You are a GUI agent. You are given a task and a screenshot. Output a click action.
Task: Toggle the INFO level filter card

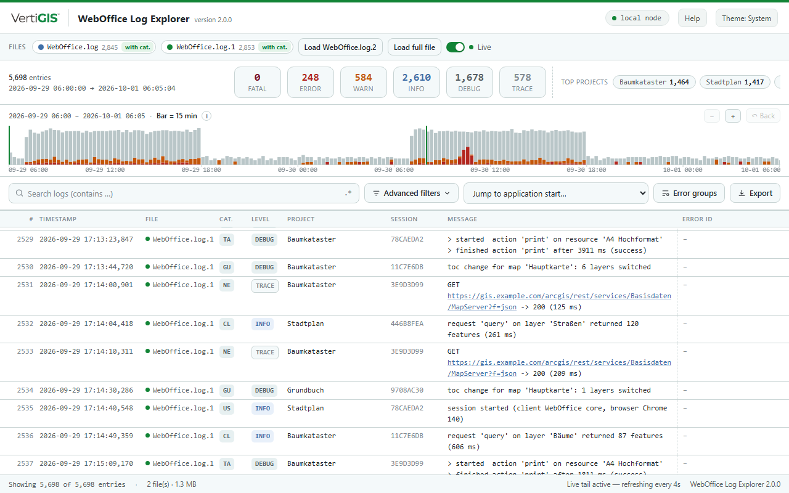coord(417,82)
